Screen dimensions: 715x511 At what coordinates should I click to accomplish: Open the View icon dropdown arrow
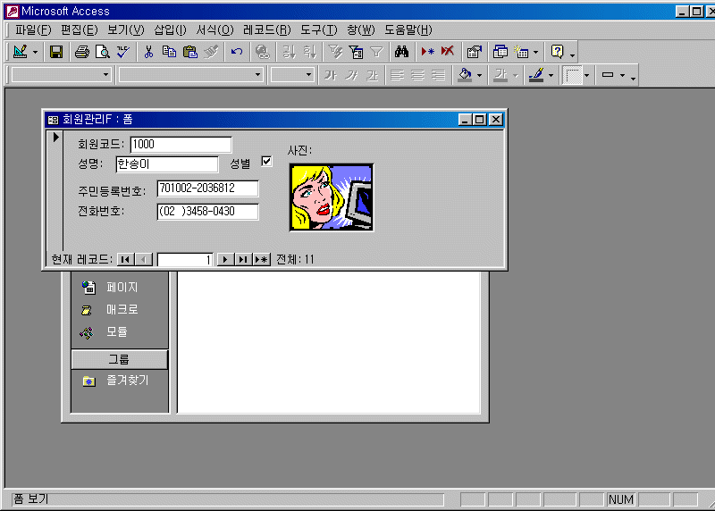click(35, 53)
